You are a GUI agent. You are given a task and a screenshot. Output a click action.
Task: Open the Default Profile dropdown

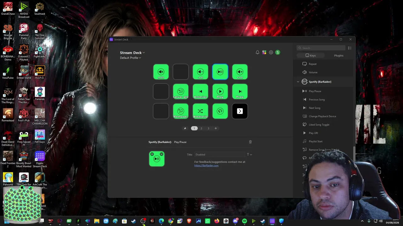point(130,58)
